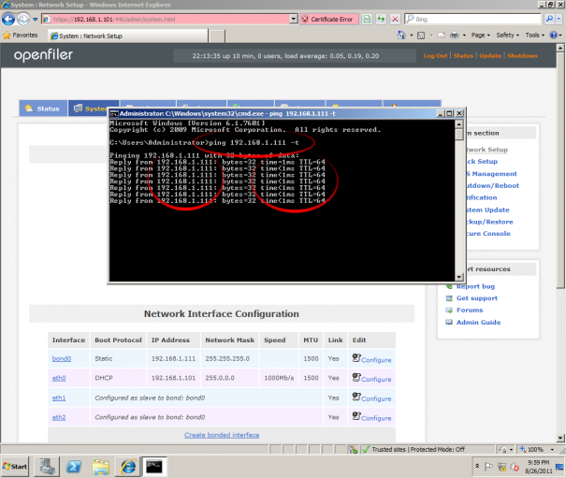Open Windows Explorer folder on taskbar
Viewport: 566px width, 478px height.
click(101, 467)
